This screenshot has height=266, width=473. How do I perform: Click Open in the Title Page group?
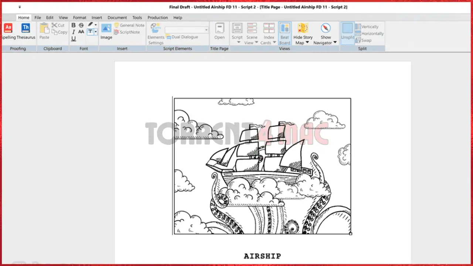[220, 31]
